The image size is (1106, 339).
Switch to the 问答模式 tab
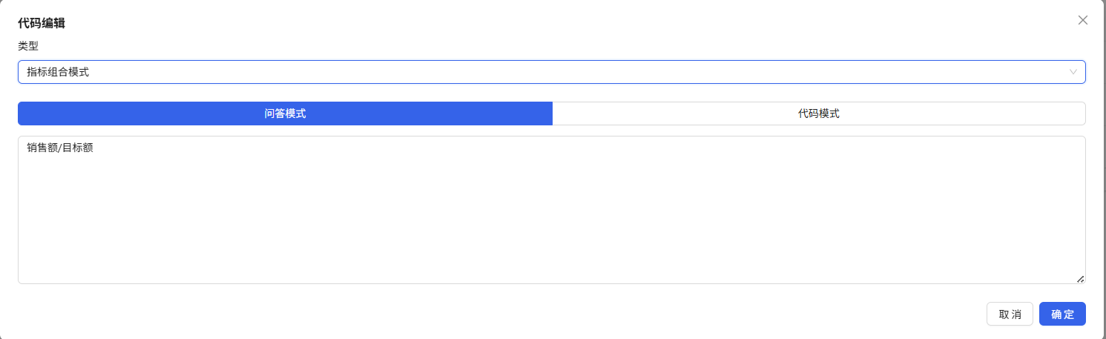click(x=285, y=113)
